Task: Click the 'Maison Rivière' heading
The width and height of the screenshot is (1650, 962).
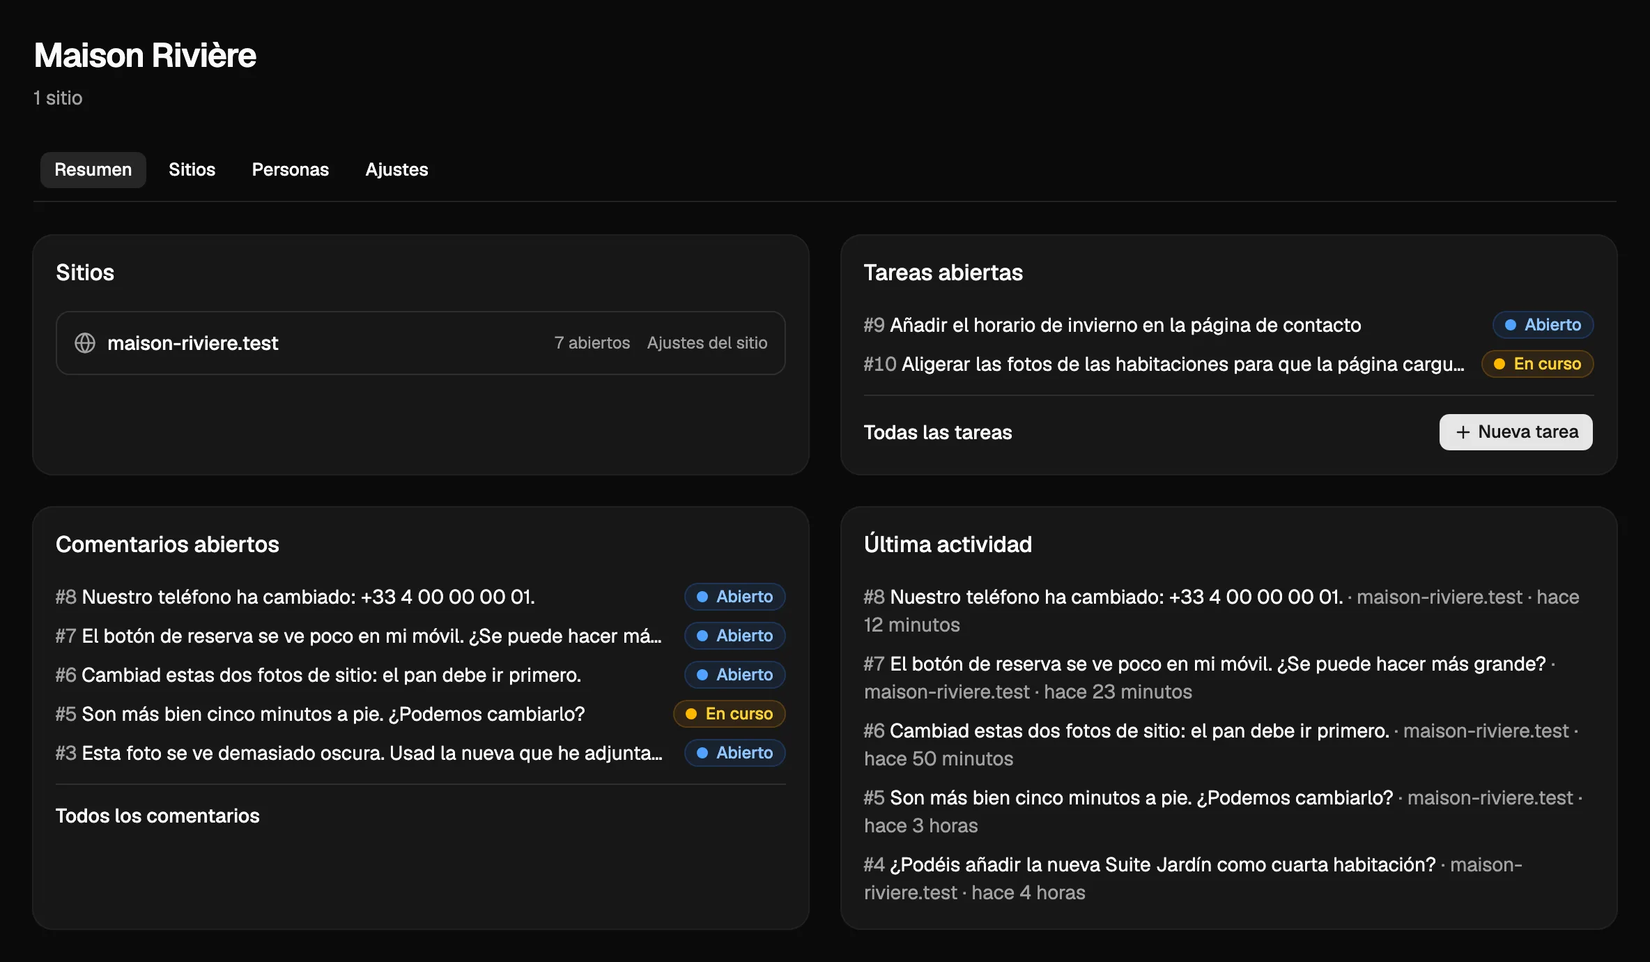Action: (x=145, y=55)
